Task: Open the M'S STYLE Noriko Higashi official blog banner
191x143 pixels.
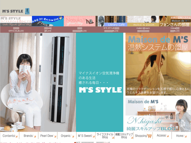Action: tap(16, 21)
